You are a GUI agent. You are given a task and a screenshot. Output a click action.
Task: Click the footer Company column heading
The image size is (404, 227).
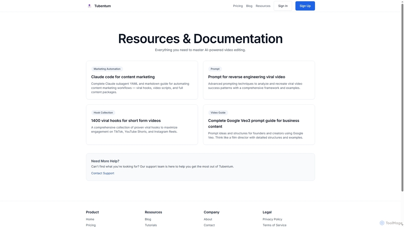211,212
